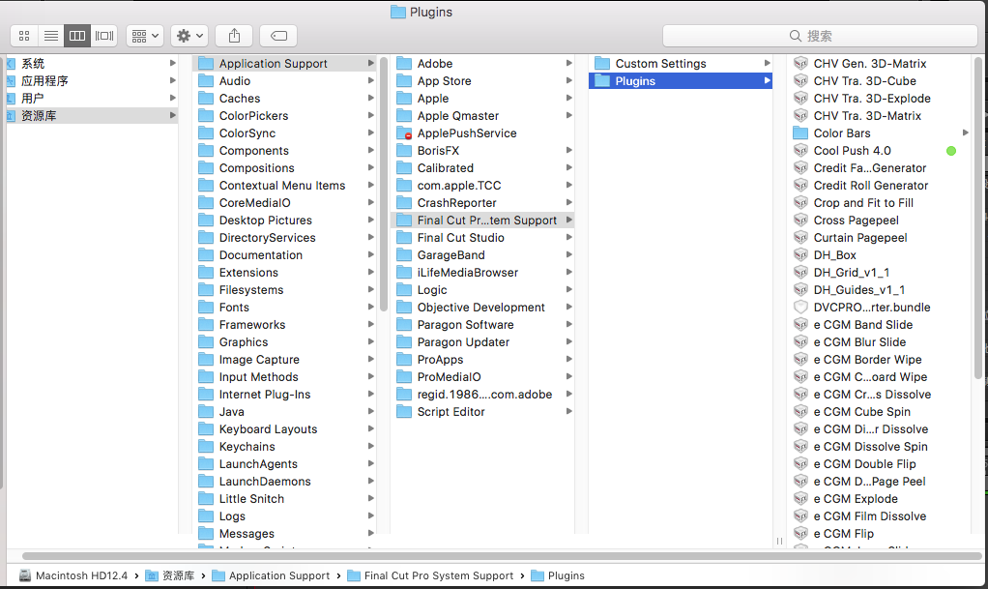Click the edit tags button
The width and height of the screenshot is (988, 589).
(x=278, y=36)
